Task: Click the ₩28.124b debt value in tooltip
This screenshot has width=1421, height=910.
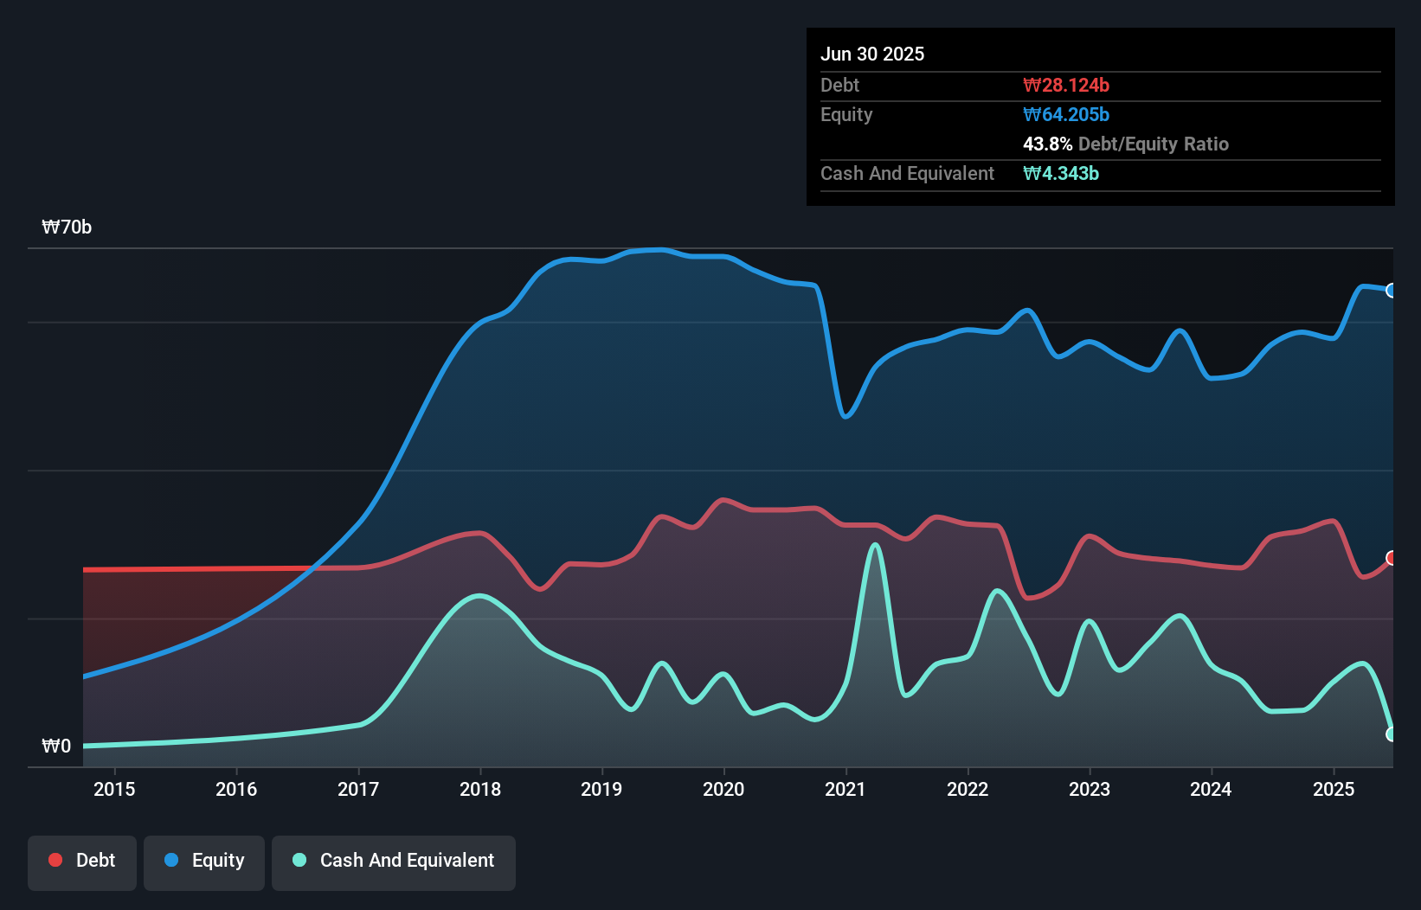Action: (x=1066, y=86)
